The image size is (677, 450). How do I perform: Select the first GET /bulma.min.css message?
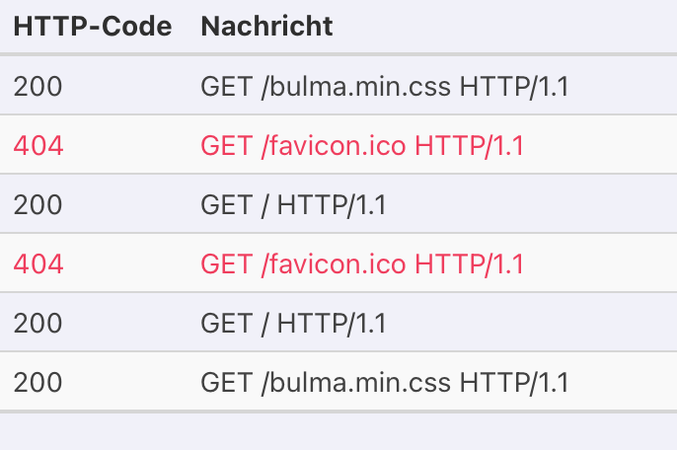click(x=384, y=87)
